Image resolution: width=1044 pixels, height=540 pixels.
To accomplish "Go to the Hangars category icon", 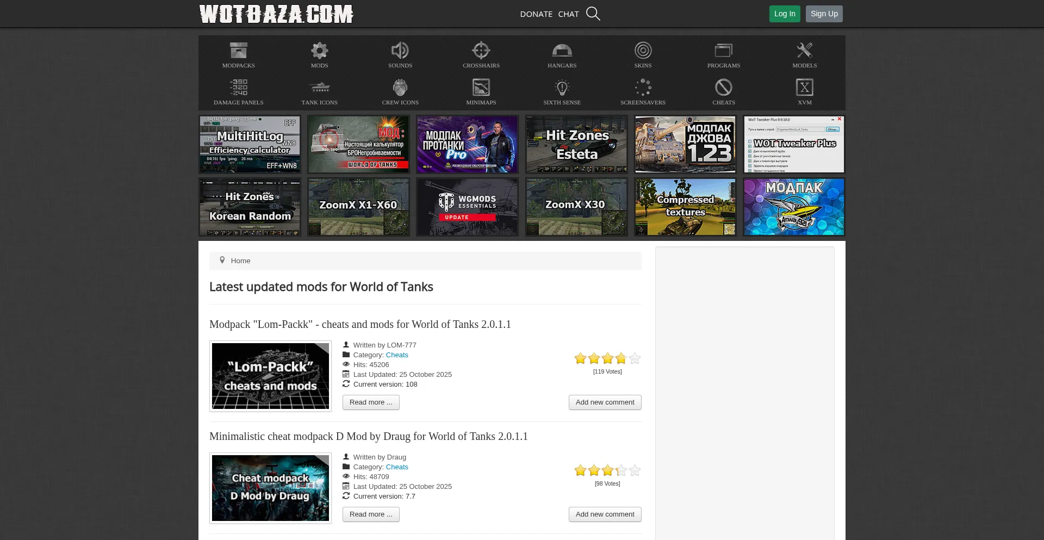I will (x=562, y=51).
